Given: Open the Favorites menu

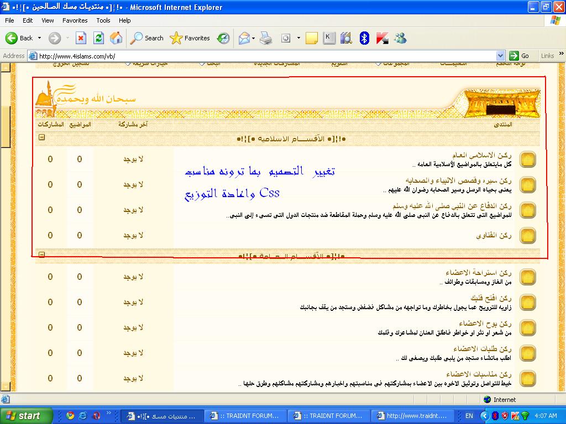Looking at the screenshot, I should pyautogui.click(x=75, y=20).
